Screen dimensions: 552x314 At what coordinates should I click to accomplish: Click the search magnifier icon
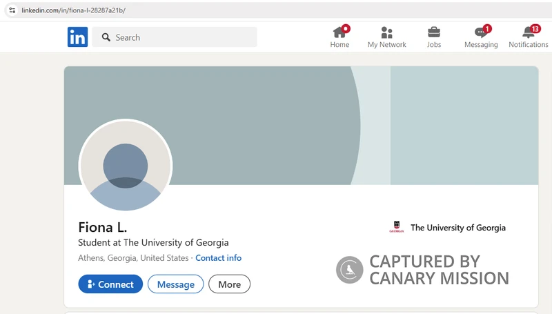106,37
